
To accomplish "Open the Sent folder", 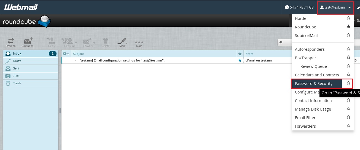I will click(x=31, y=69).
